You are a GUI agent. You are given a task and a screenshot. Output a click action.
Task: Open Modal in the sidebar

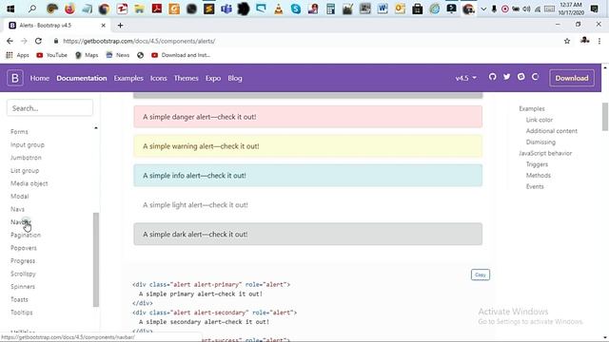coord(19,197)
